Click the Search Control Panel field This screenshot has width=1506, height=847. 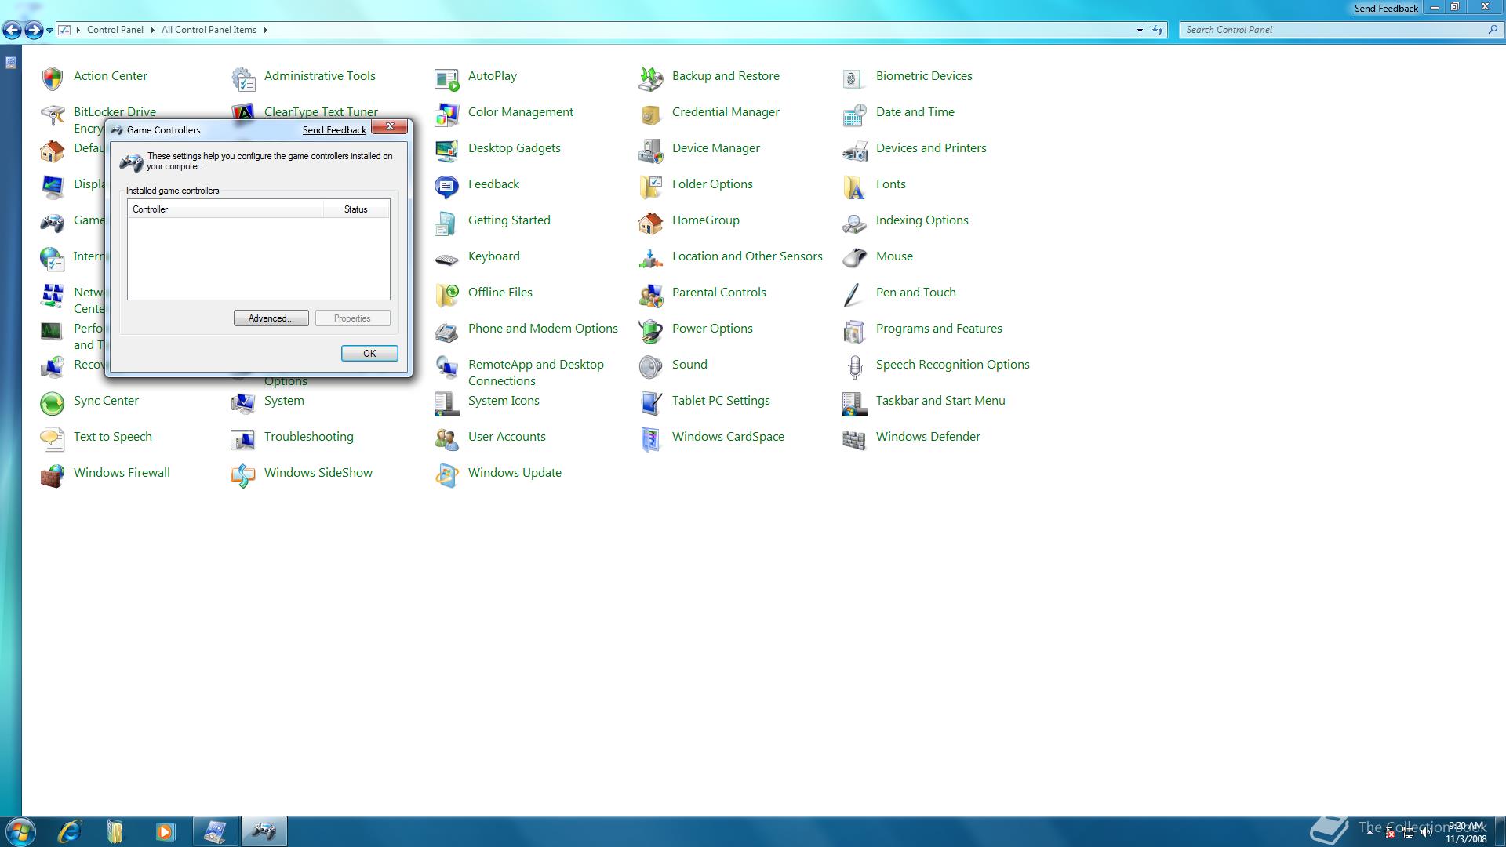pyautogui.click(x=1342, y=30)
